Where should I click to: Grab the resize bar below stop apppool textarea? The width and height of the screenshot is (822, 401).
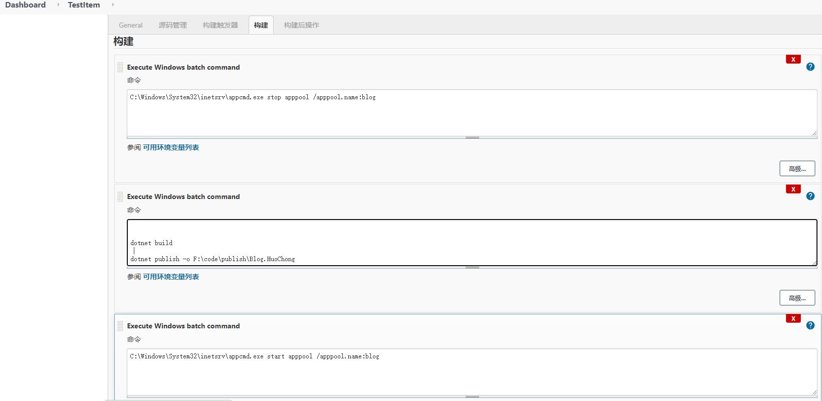coord(472,137)
